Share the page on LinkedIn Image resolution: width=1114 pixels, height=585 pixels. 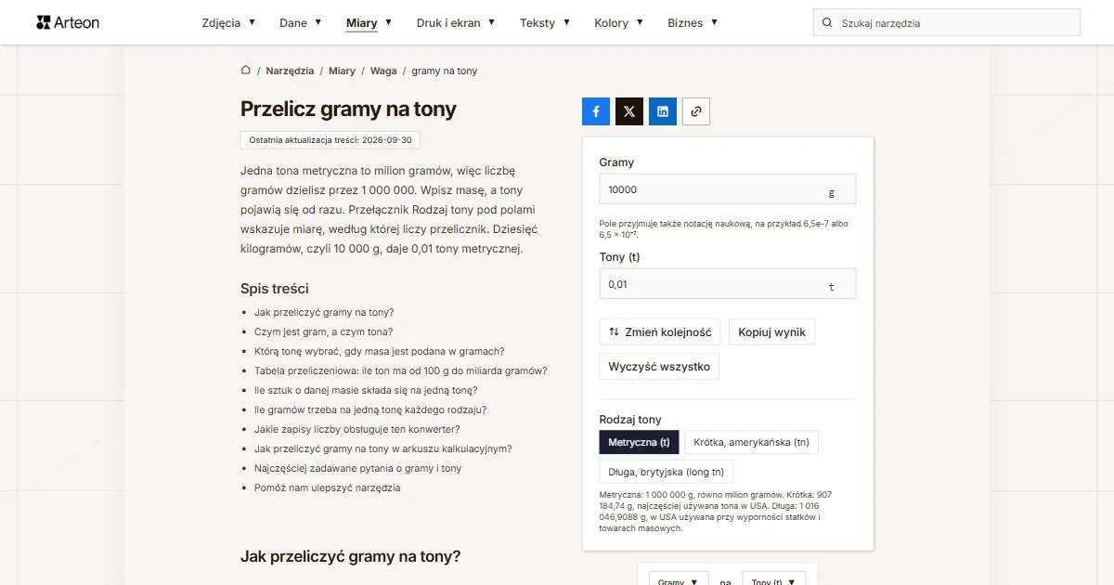[x=663, y=111]
